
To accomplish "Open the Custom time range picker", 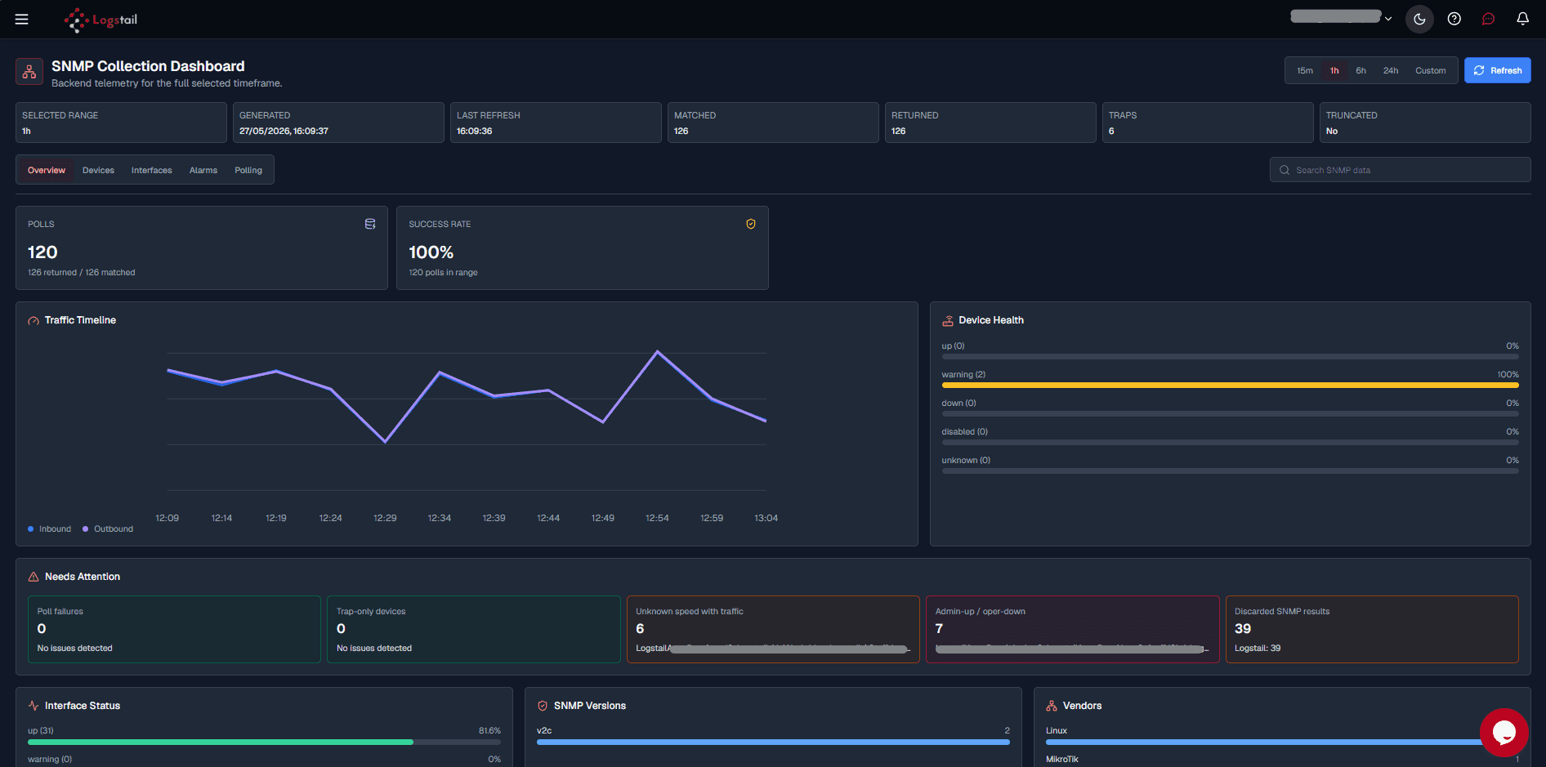I will point(1430,70).
